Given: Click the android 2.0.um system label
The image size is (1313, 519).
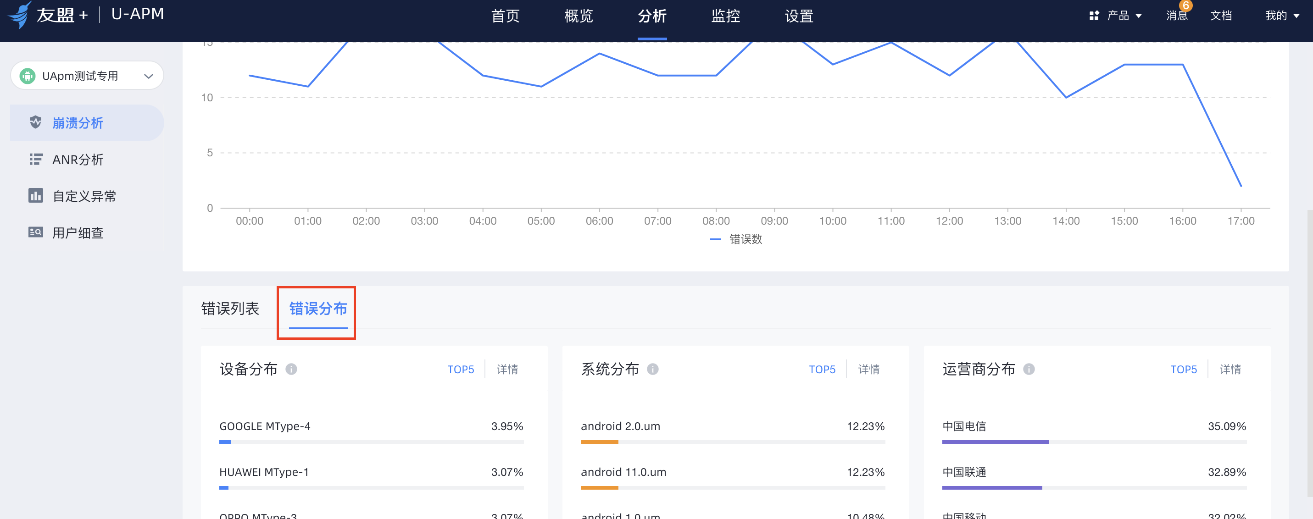Looking at the screenshot, I should (x=620, y=426).
